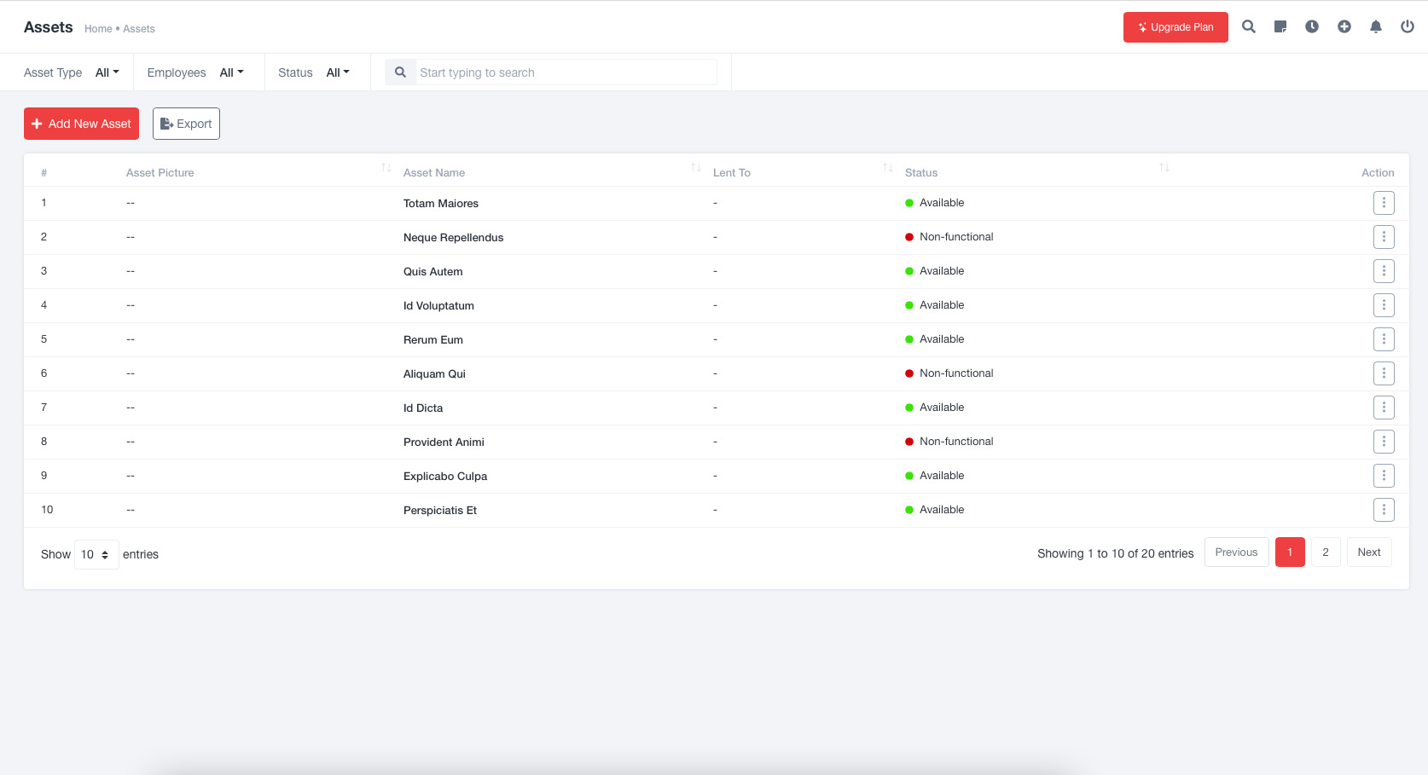Click the Start typing to search field
This screenshot has width=1428, height=775.
coord(566,72)
